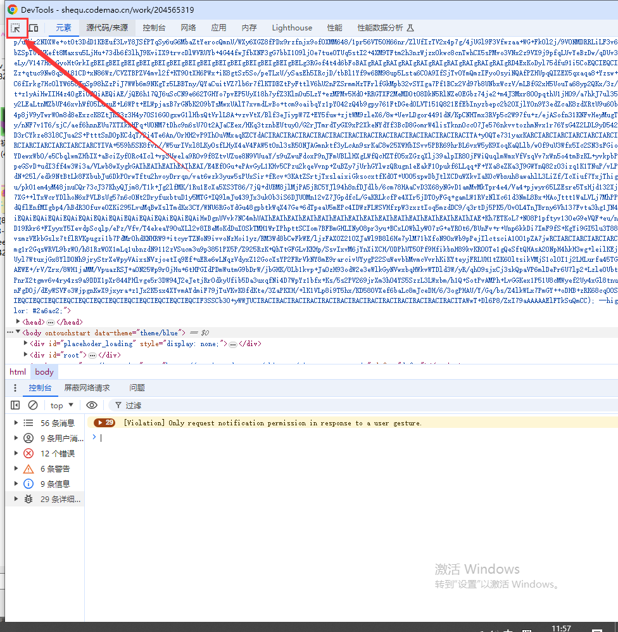Open the 屏蔽网络请求 drawer tab
The height and width of the screenshot is (632, 618).
(87, 388)
